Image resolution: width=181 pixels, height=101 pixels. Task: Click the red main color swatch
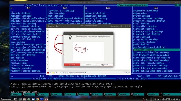pyautogui.click(x=48, y=73)
